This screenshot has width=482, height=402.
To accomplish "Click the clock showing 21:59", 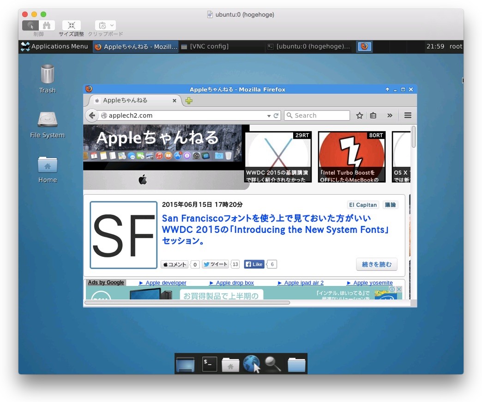I will (435, 47).
